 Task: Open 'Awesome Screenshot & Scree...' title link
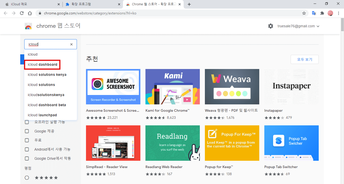pyautogui.click(x=113, y=110)
